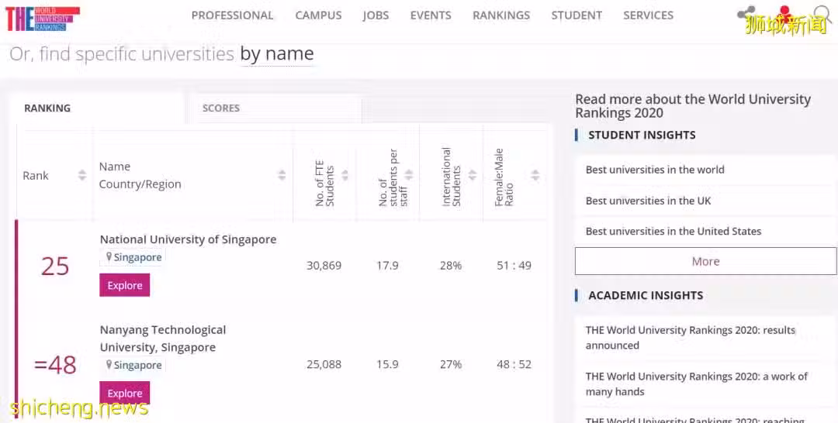Click female:male ratio 51 : 49
This screenshot has width=838, height=423.
(x=514, y=266)
